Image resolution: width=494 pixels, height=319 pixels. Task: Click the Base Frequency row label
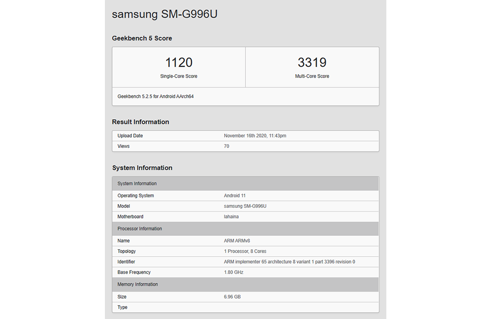134,272
